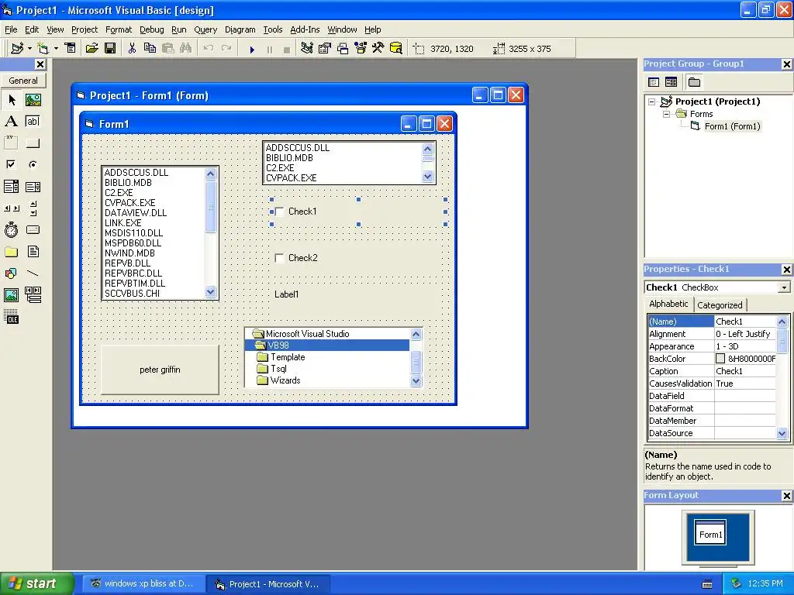Select the ComboBox tool in the toolbox

[11, 187]
